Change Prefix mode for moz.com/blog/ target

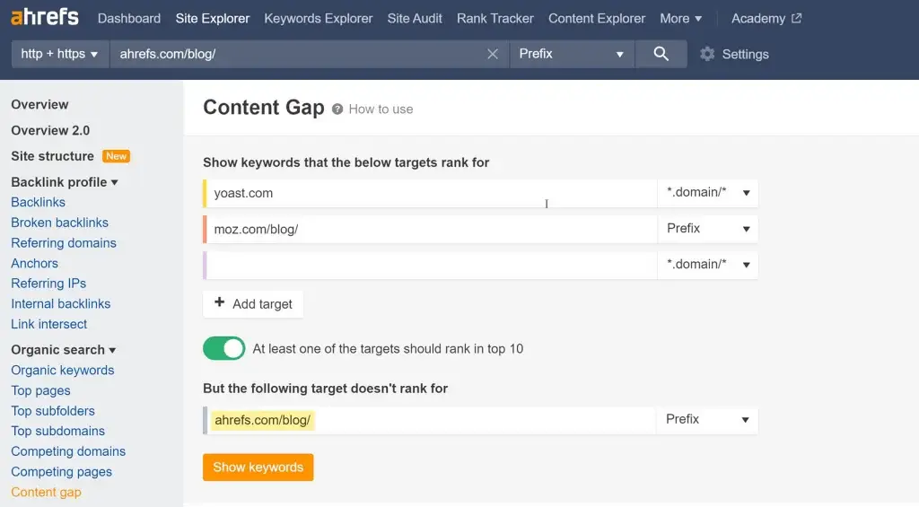pos(707,229)
